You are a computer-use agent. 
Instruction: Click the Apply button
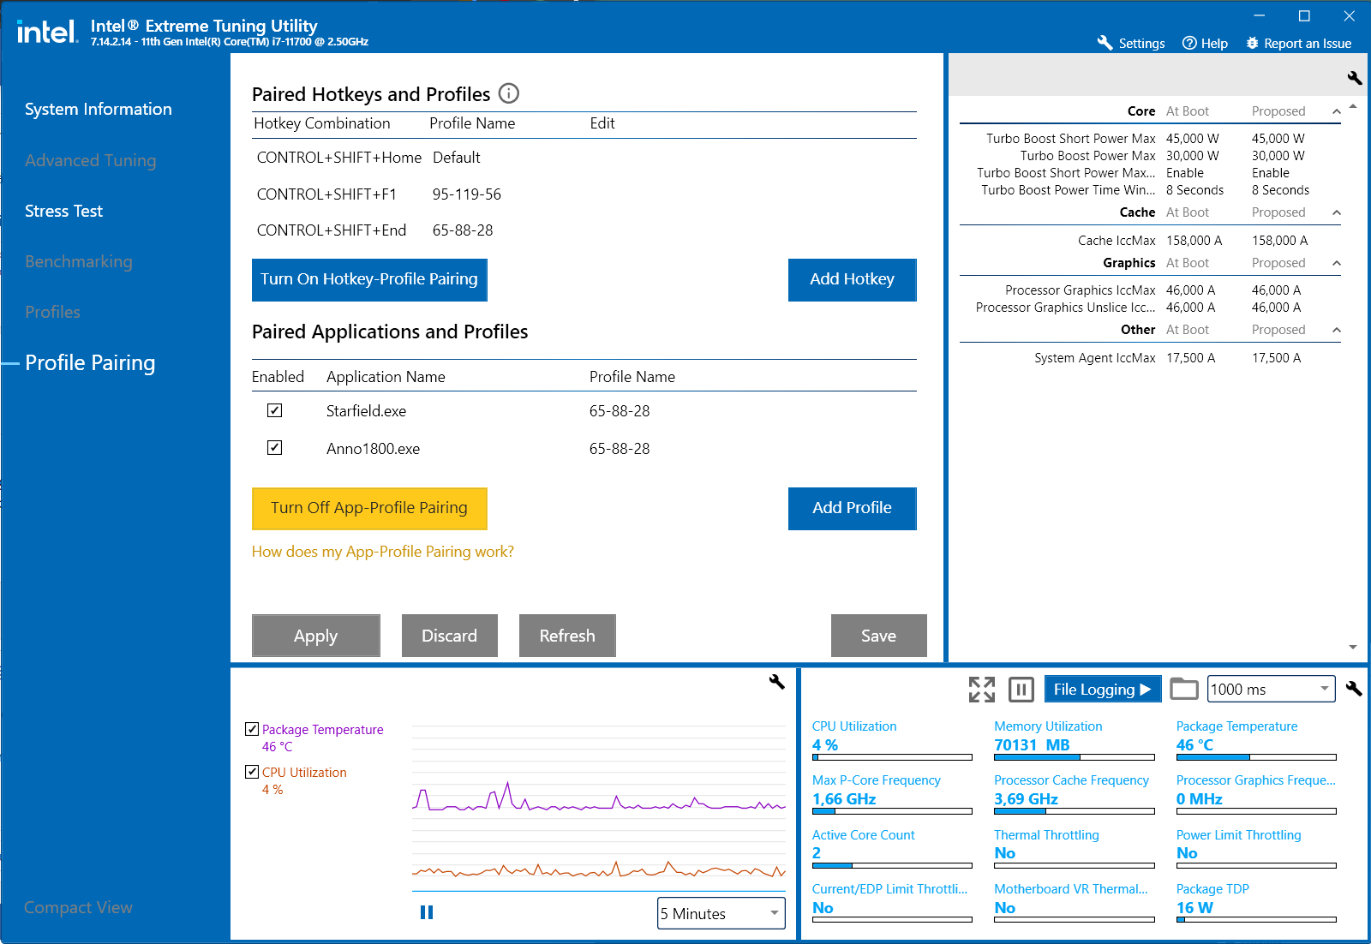[x=315, y=636]
